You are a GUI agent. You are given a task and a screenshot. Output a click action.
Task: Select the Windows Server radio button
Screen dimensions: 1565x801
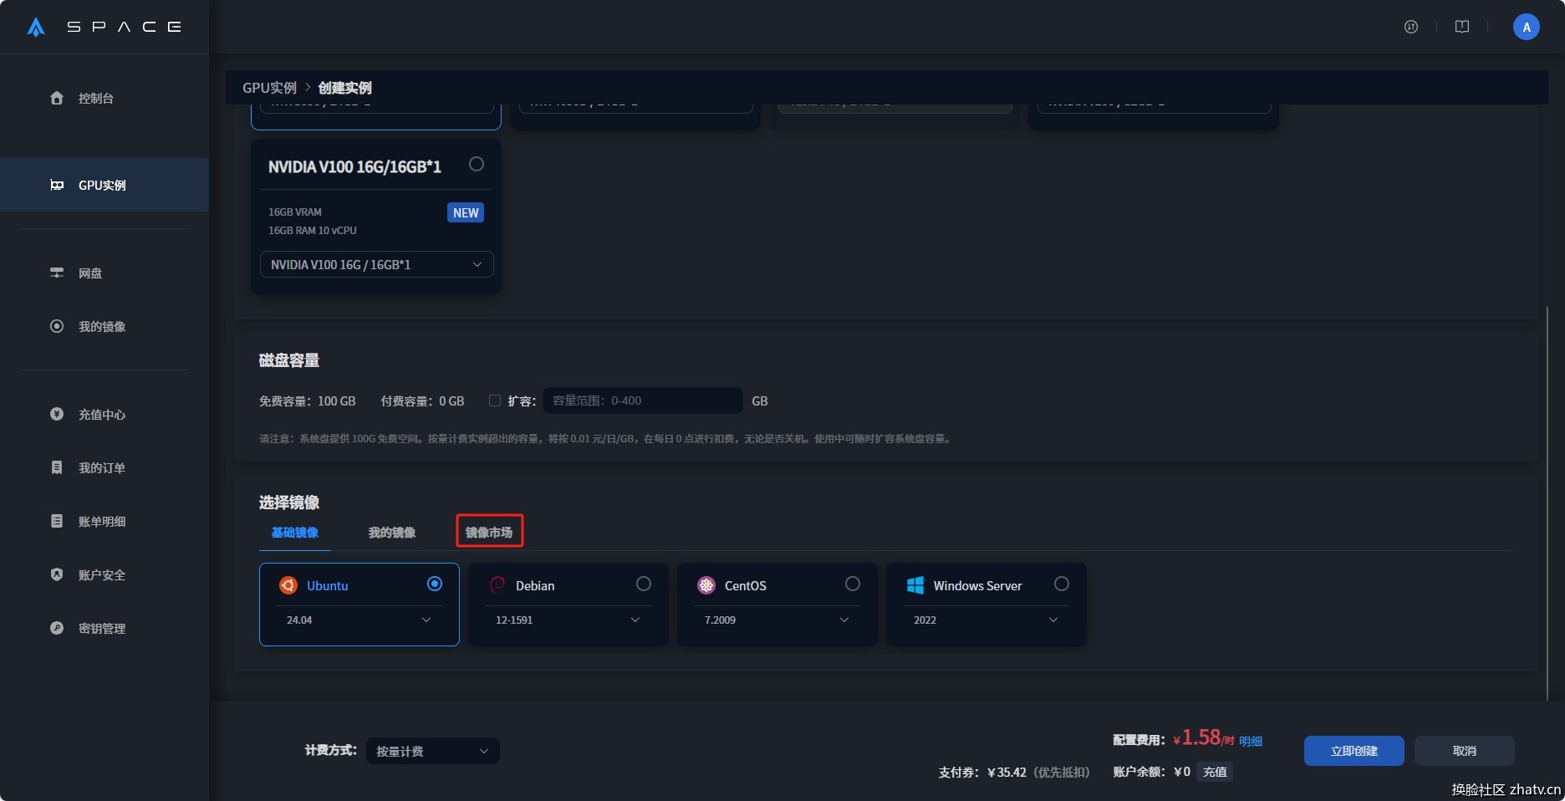pyautogui.click(x=1062, y=584)
